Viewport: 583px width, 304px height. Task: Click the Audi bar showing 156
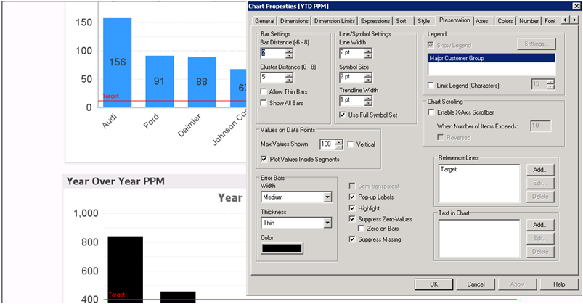click(x=117, y=62)
